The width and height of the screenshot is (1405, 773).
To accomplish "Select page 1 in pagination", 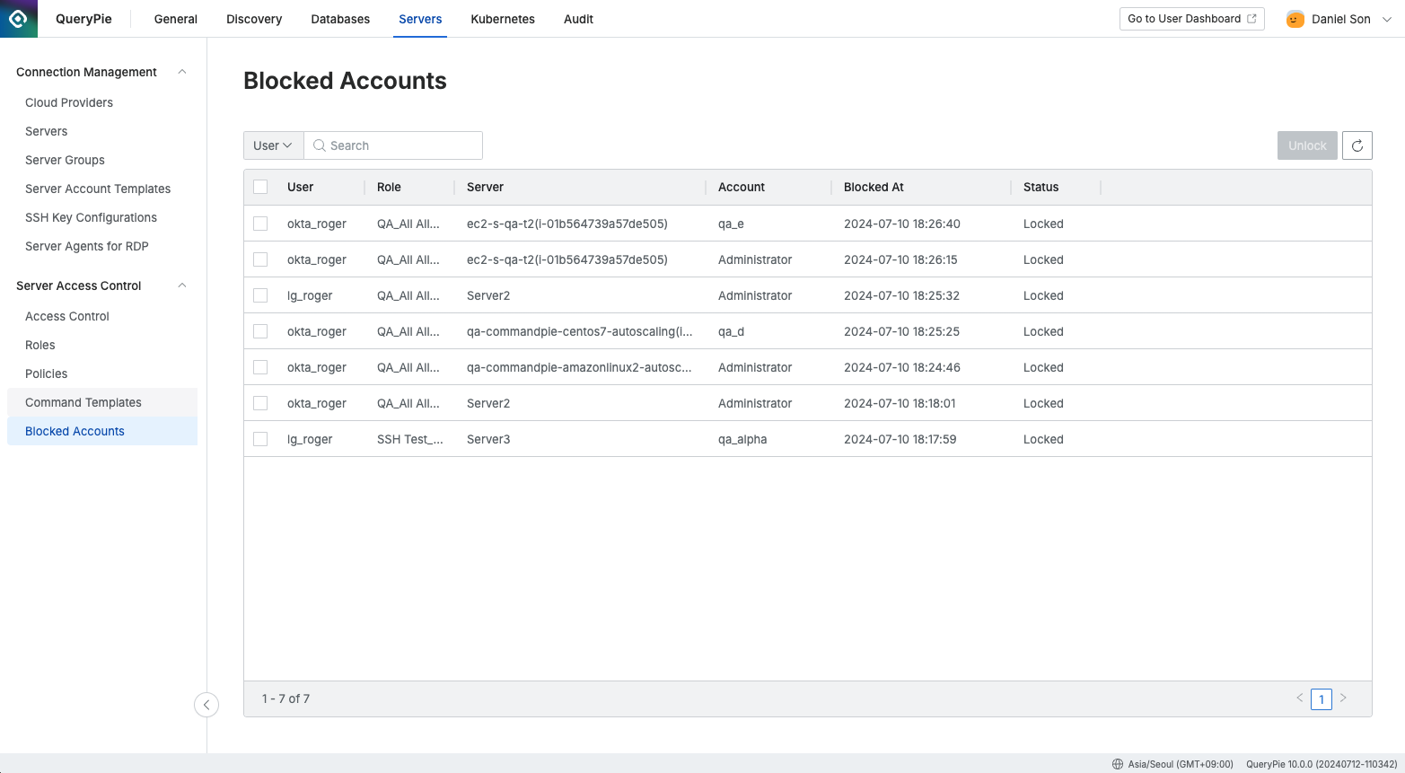I will 1322,699.
